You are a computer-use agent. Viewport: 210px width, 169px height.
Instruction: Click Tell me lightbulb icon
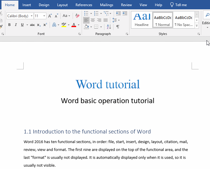[x=172, y=5]
